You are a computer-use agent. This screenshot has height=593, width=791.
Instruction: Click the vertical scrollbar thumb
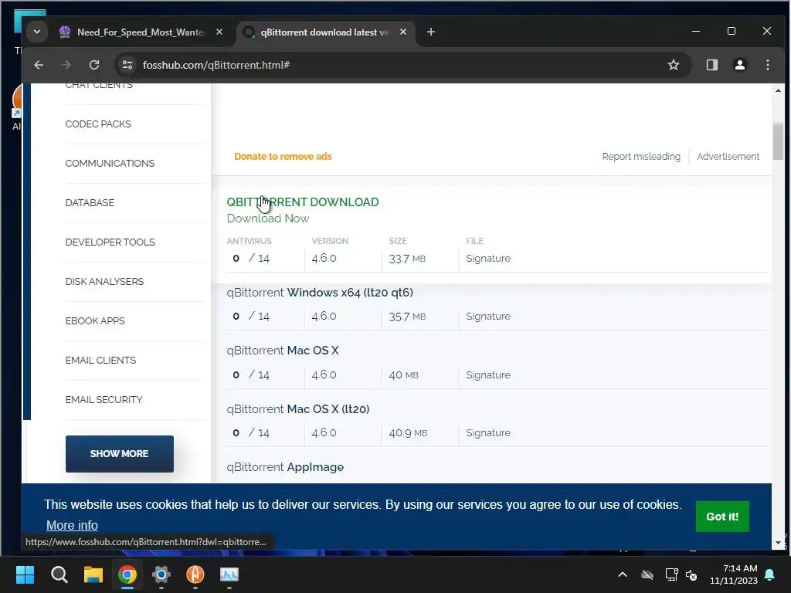778,141
